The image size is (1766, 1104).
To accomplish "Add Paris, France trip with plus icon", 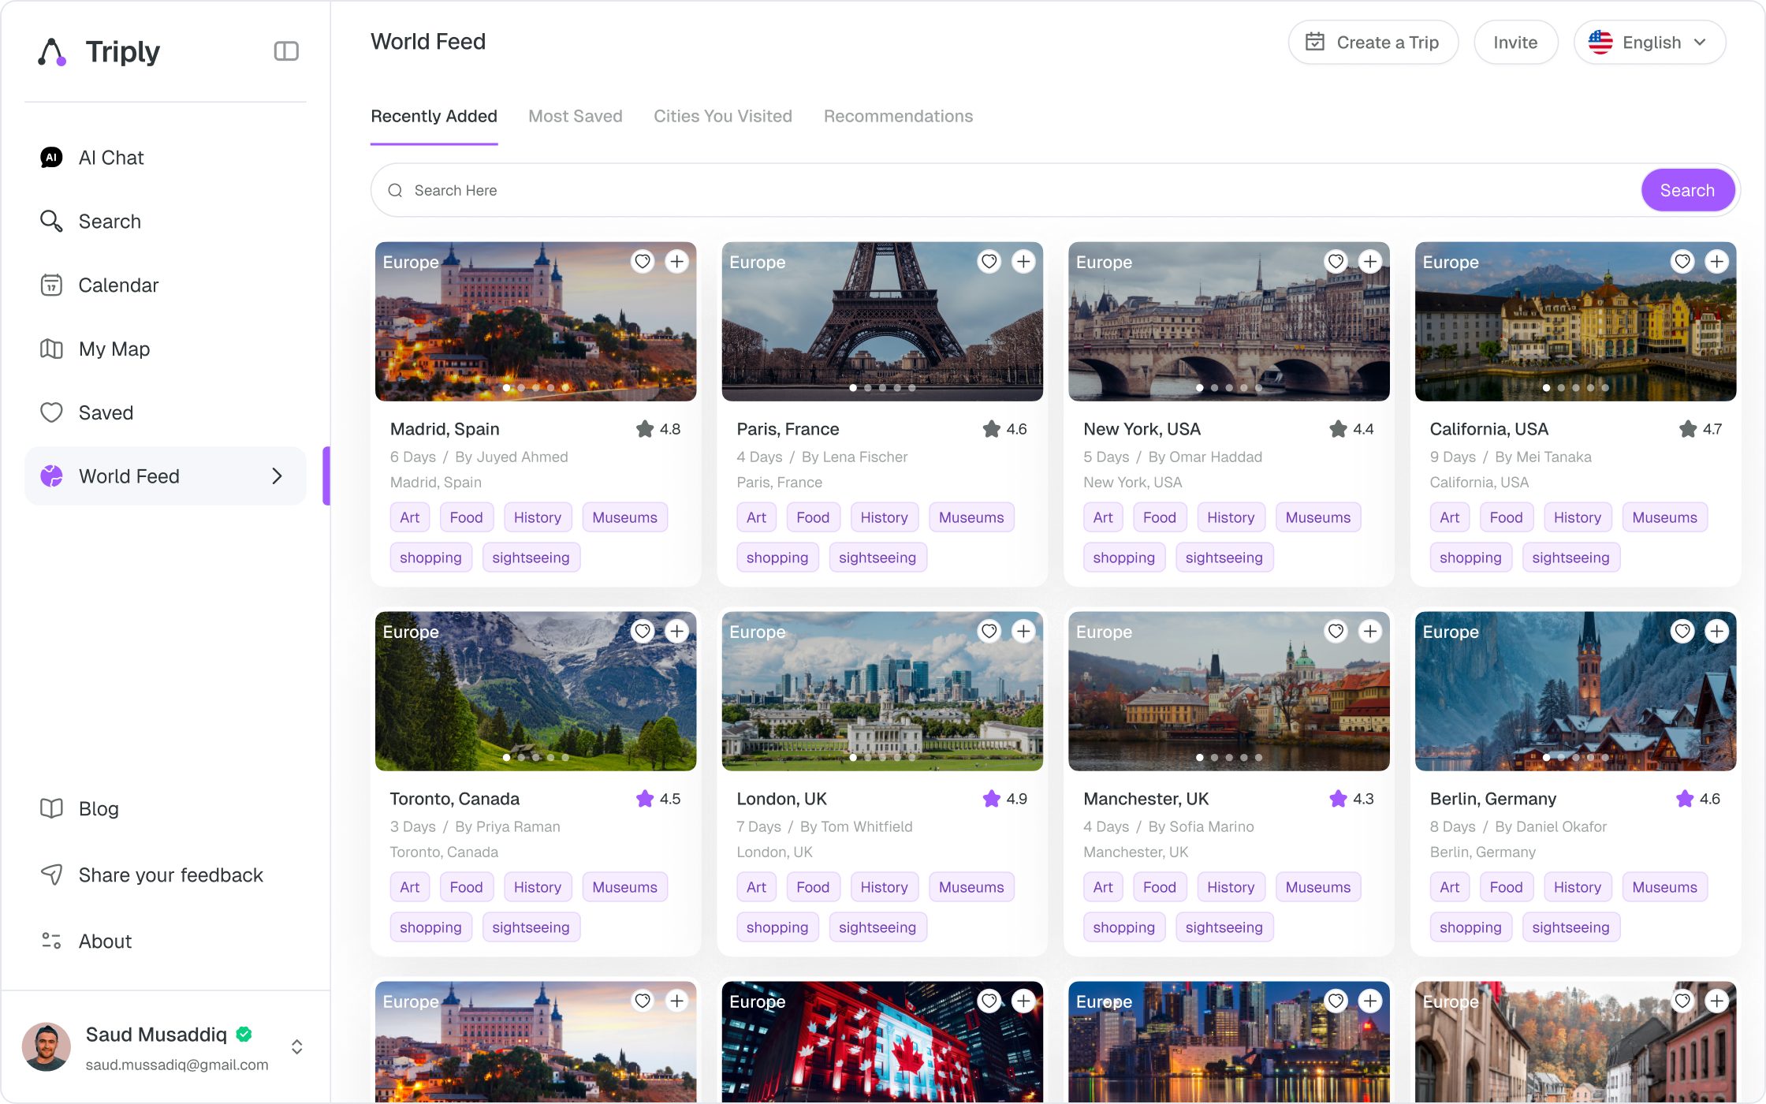I will [1023, 261].
